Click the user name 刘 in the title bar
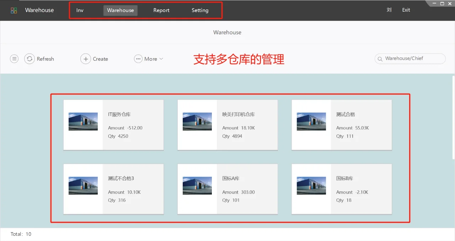This screenshot has height=241, width=455. (389, 10)
